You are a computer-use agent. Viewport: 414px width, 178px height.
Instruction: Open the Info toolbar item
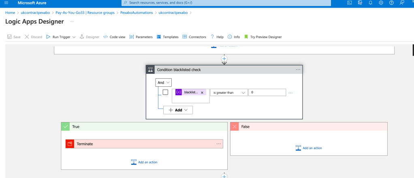coord(234,37)
